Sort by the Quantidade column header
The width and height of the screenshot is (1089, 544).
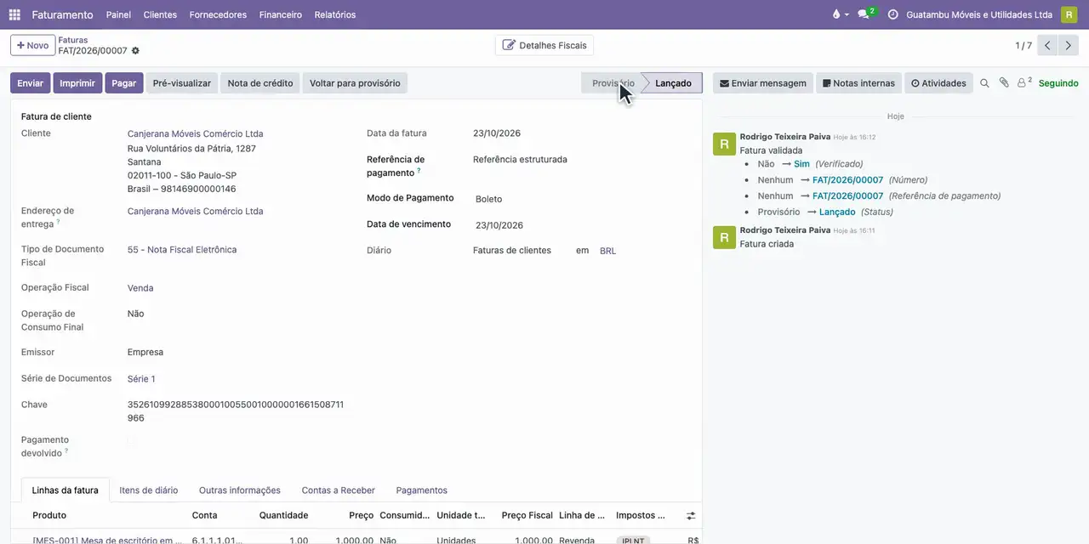283,515
